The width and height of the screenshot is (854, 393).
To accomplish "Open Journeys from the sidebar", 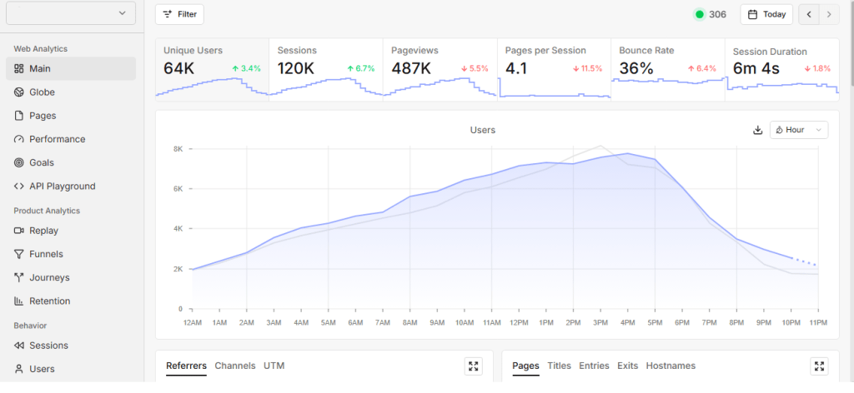I will (48, 277).
